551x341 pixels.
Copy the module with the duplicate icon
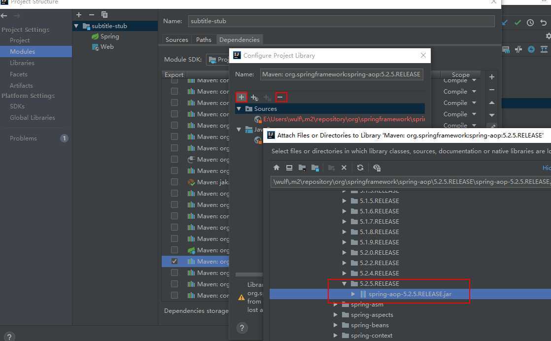pos(104,15)
